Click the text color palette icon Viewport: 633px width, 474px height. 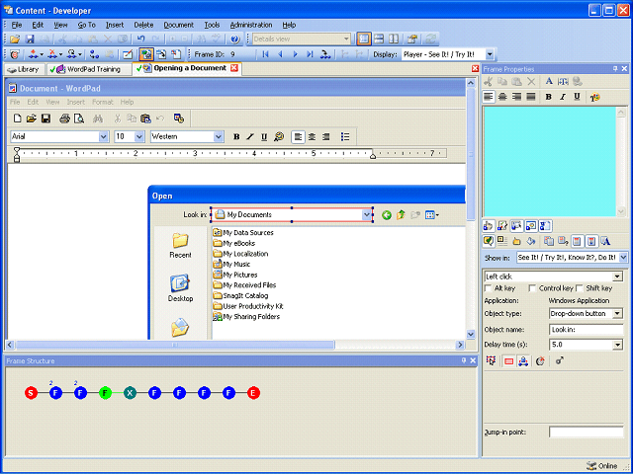click(x=595, y=97)
